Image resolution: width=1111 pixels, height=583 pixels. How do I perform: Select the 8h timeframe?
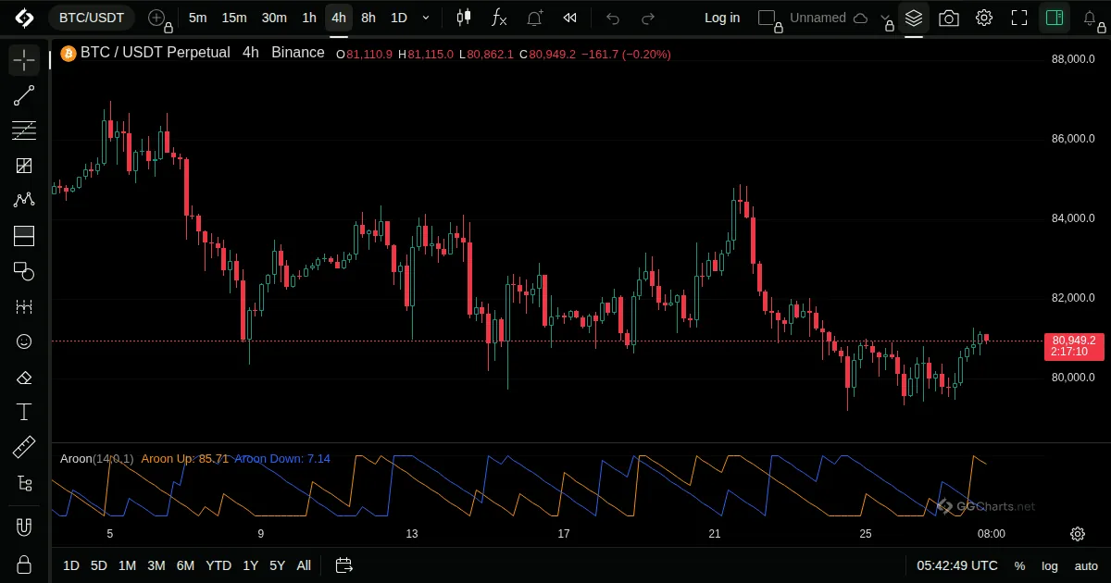pos(368,18)
